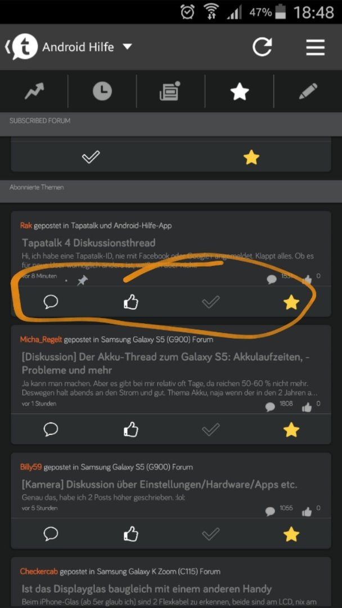Open the hamburger menu

point(315,47)
